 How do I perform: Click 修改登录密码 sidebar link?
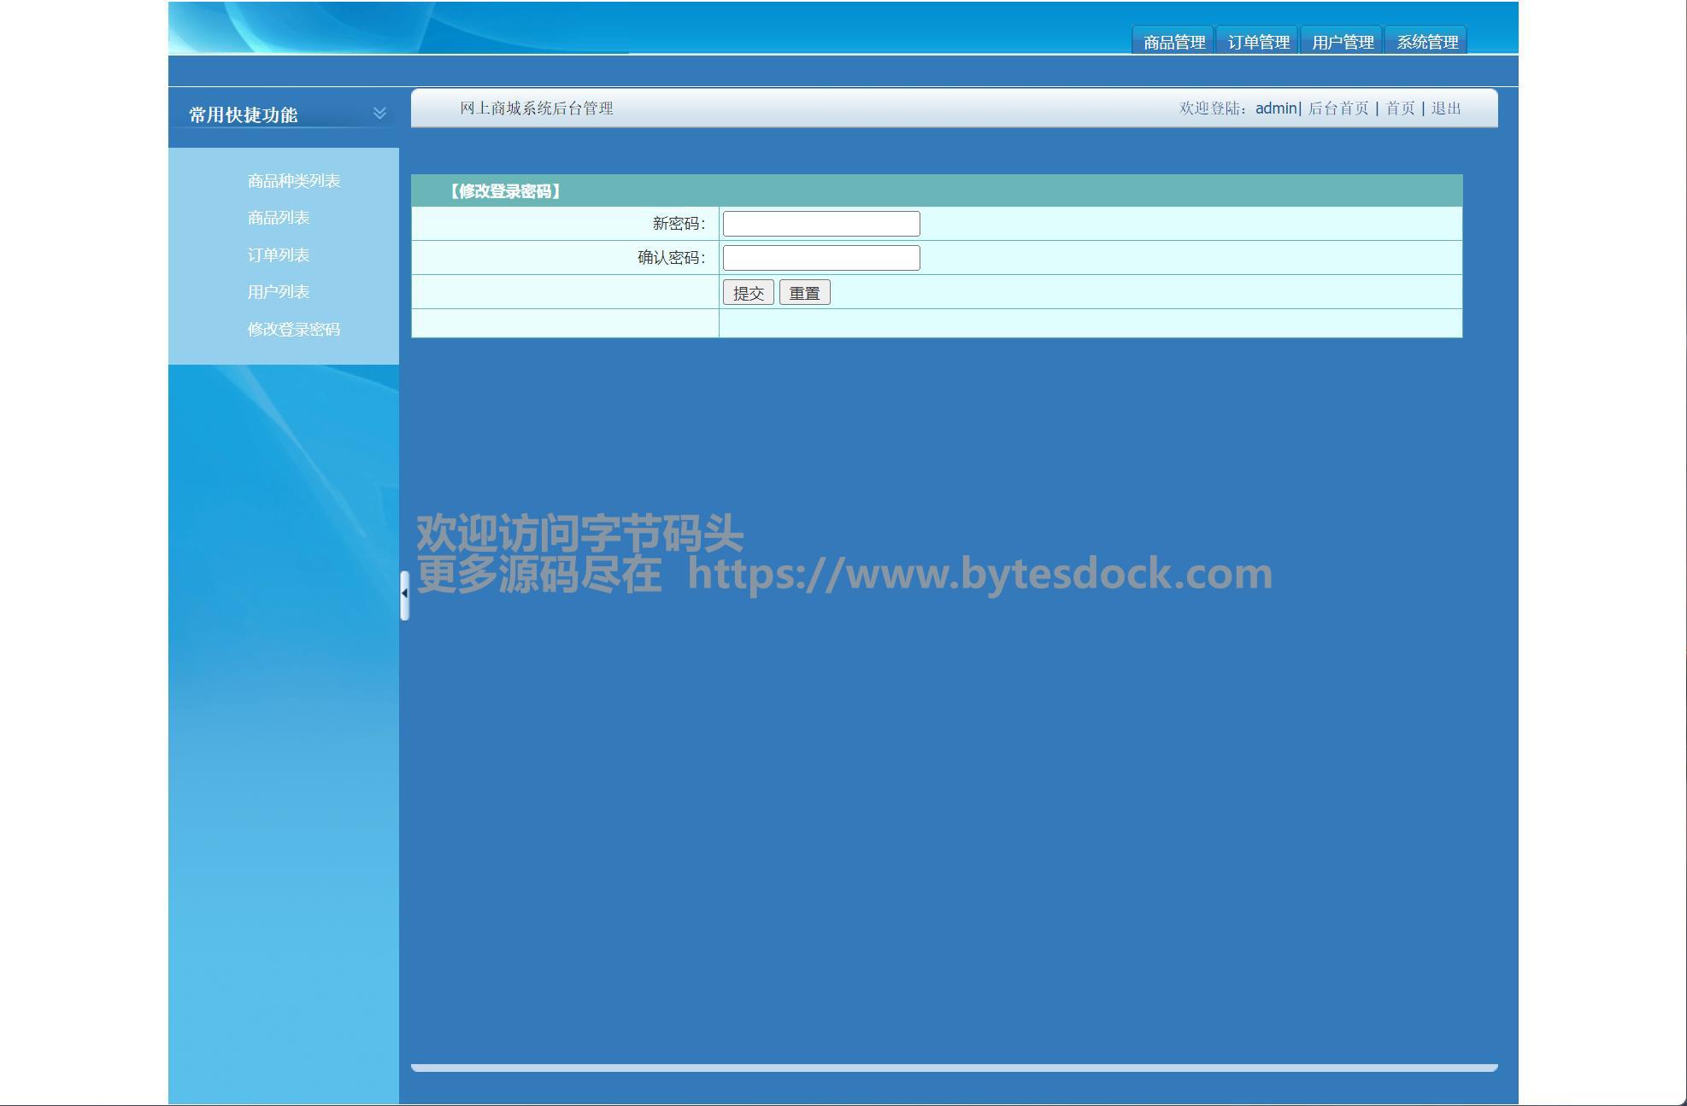click(x=293, y=330)
